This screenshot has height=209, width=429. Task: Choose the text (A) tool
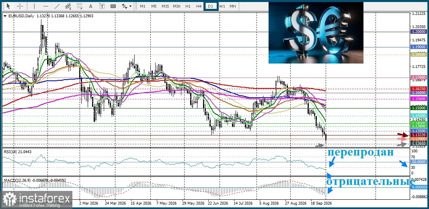91,6
